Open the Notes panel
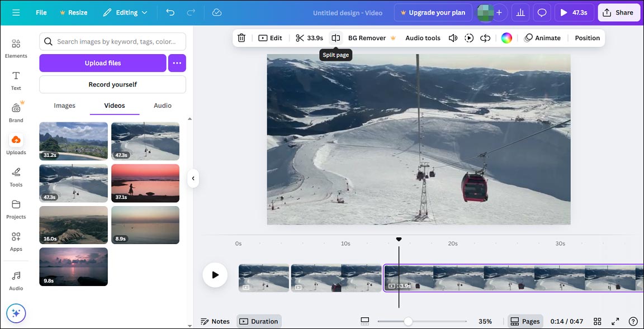 tap(215, 321)
